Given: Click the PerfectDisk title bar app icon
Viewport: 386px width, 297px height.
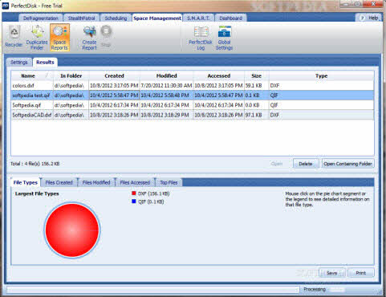Looking at the screenshot, I should coord(5,6).
